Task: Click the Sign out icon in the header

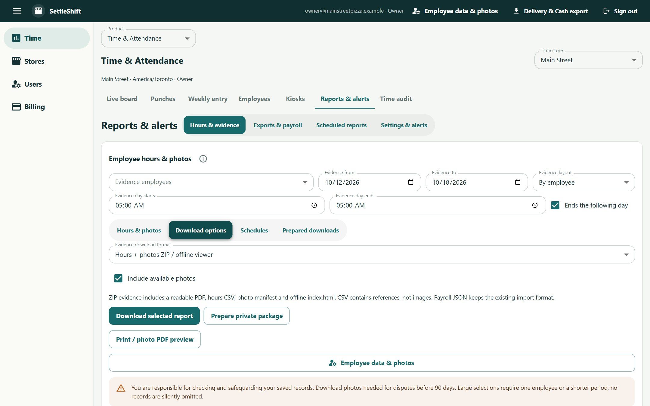Action: 607,11
